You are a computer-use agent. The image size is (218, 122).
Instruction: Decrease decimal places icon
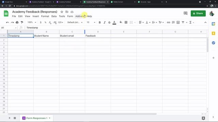pos(50,22)
